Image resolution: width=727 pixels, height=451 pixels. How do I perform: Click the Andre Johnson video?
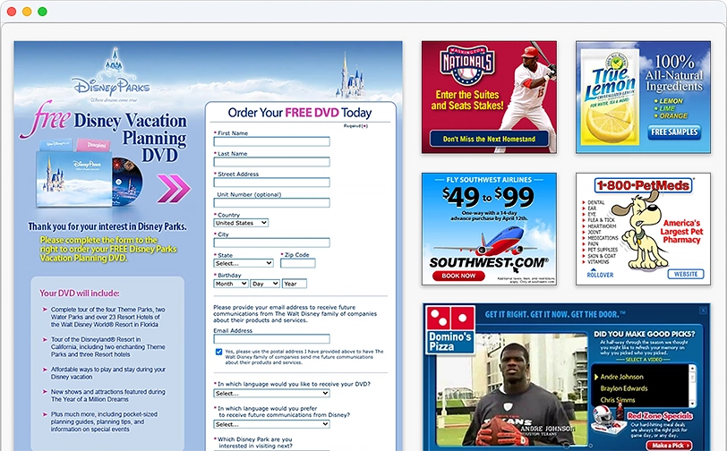tap(511, 389)
